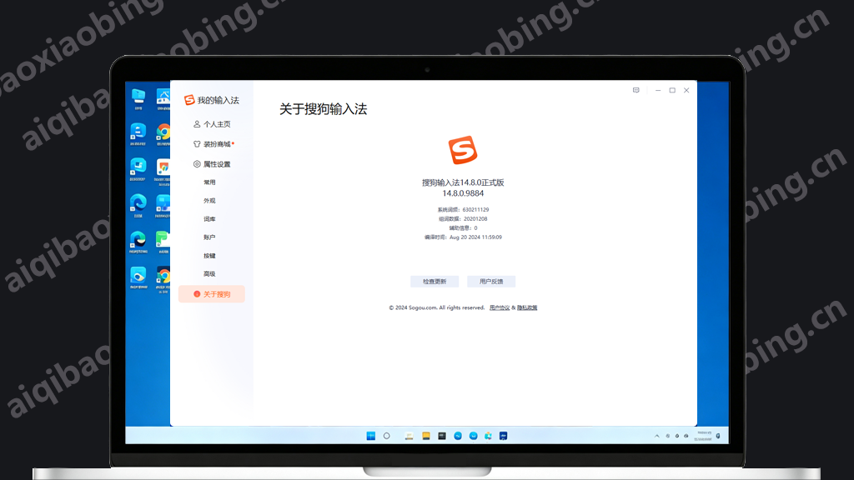Go to the 常用 settings page
The height and width of the screenshot is (480, 854).
209,182
